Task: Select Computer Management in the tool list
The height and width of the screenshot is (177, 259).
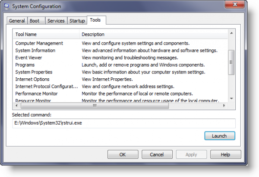Action: click(39, 43)
